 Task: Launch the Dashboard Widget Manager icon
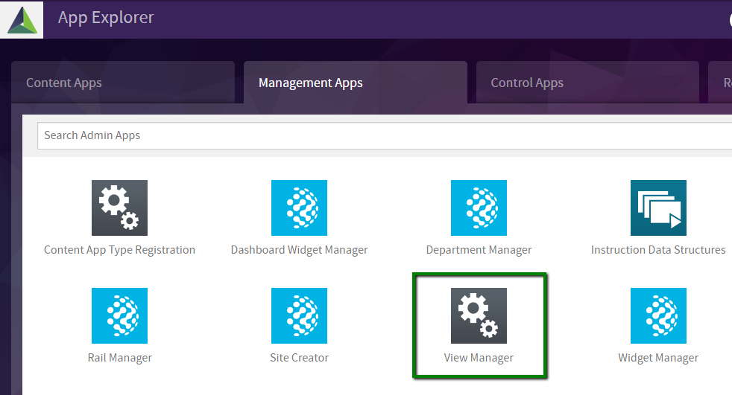coord(299,208)
